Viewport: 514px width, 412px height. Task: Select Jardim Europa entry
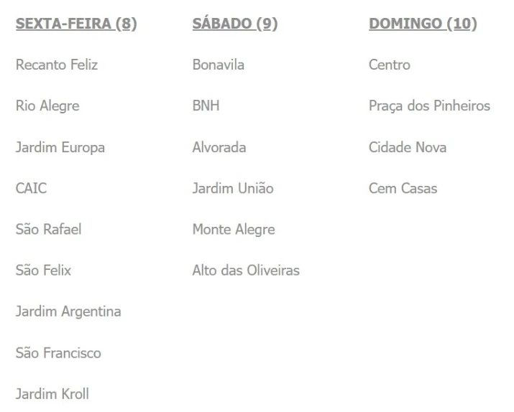coord(60,148)
